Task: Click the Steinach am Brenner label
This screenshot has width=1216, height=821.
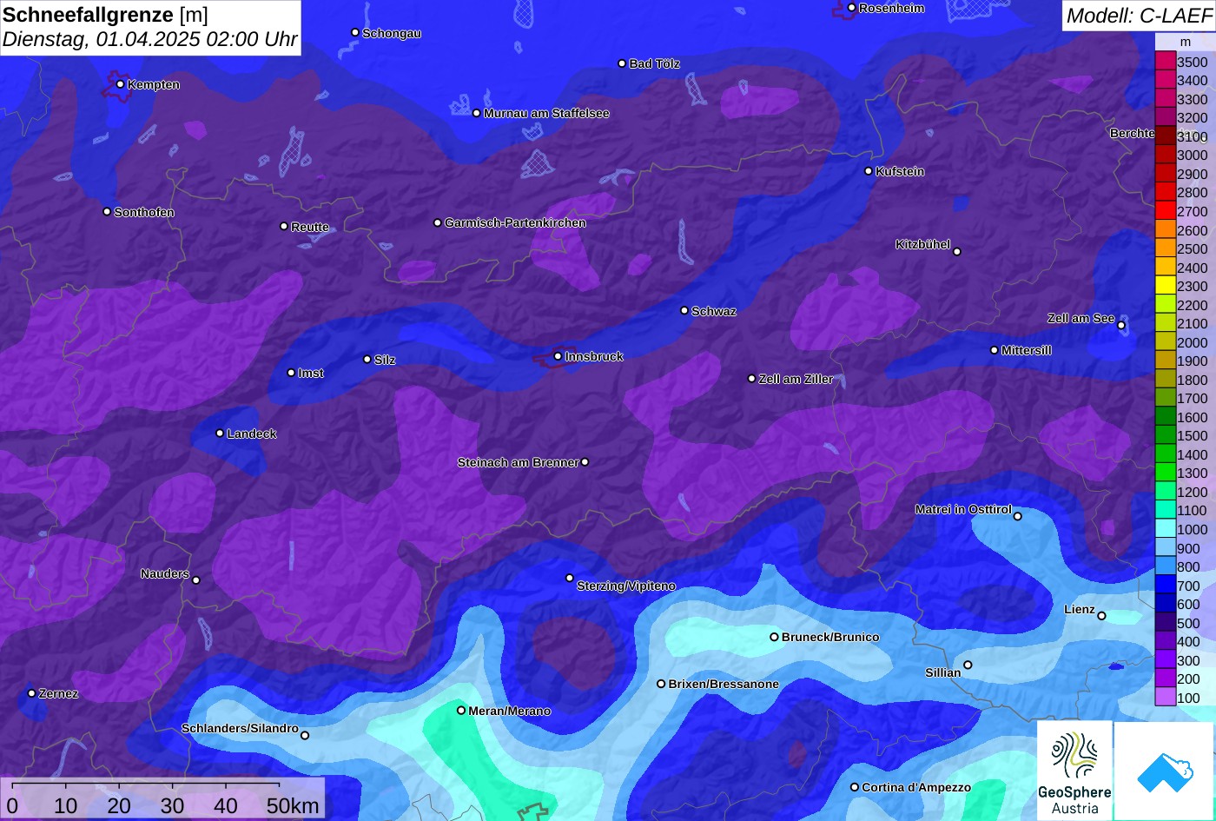Action: [x=518, y=462]
